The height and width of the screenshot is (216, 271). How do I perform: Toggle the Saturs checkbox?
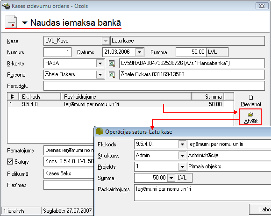click(10, 161)
